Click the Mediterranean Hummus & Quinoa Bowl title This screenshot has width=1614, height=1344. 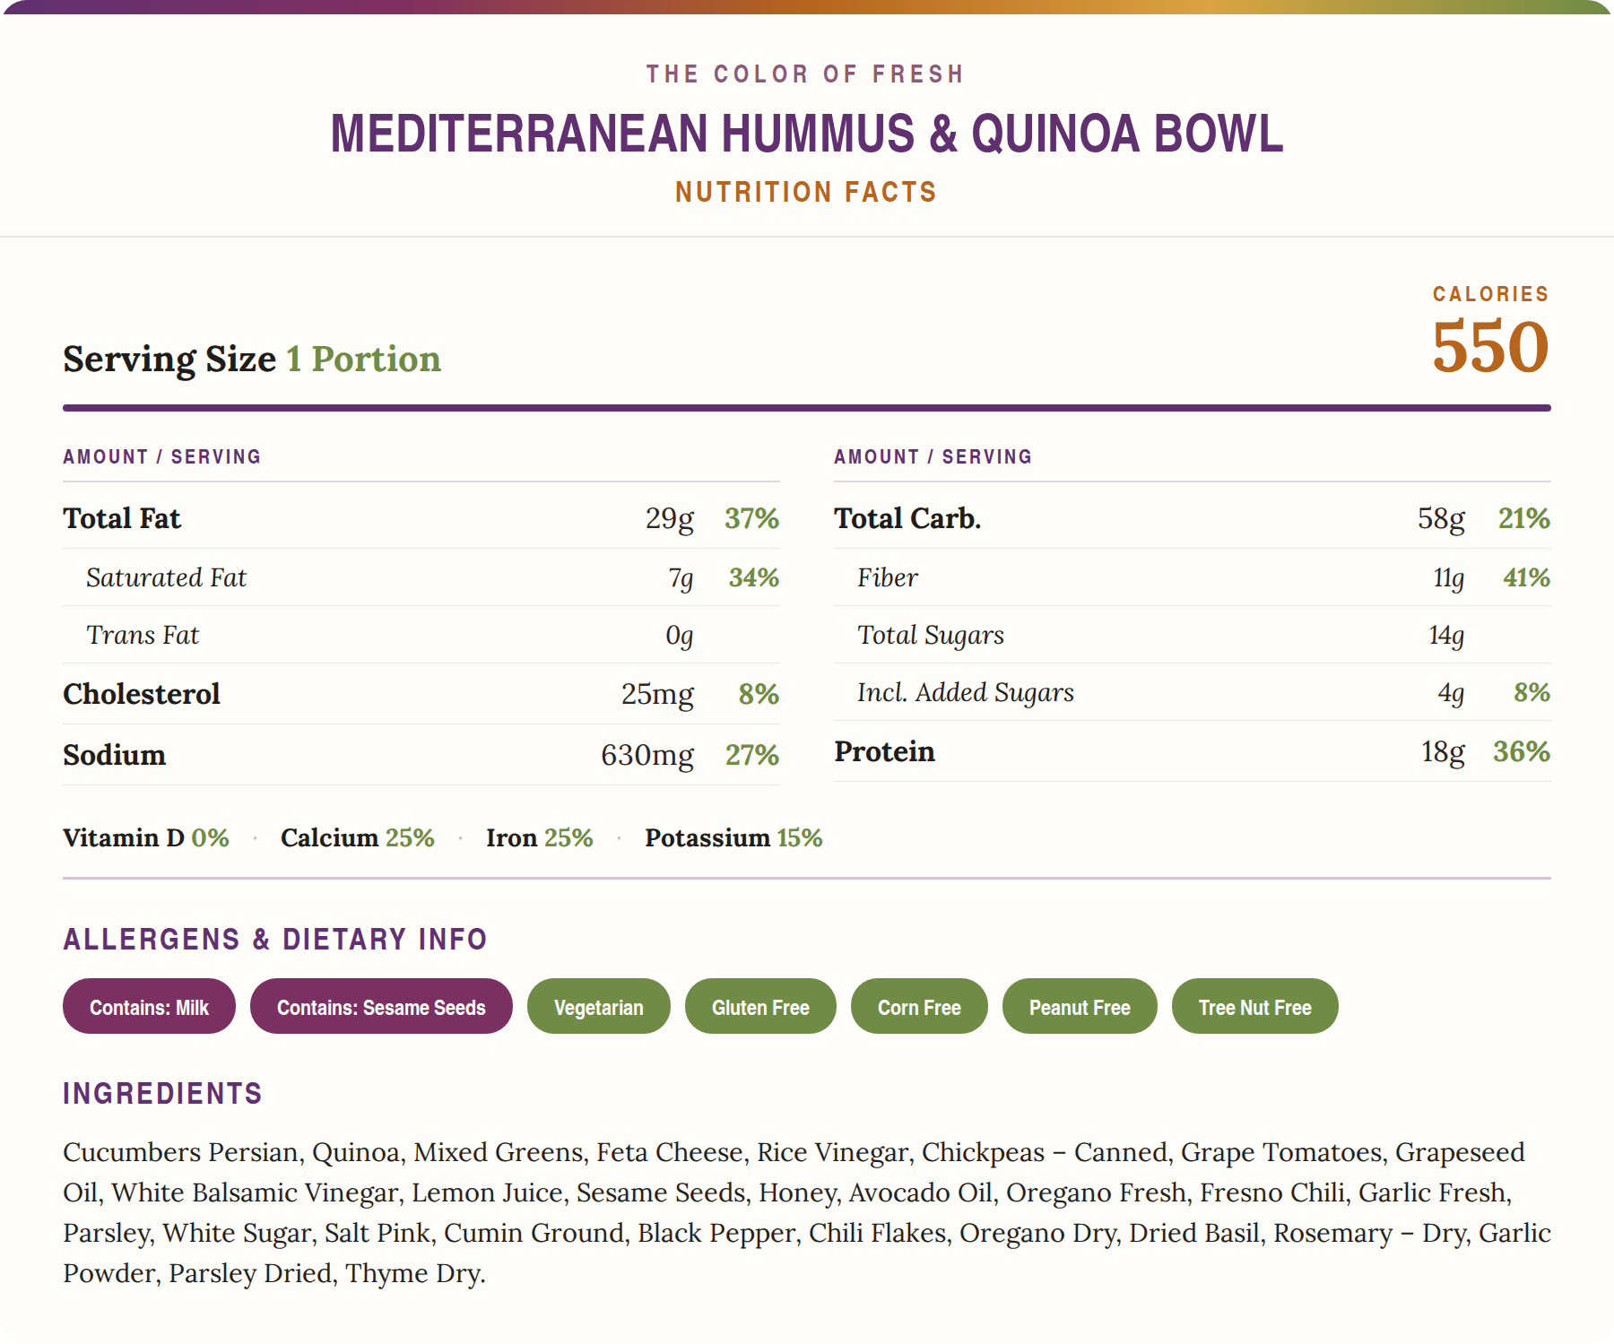(x=807, y=134)
